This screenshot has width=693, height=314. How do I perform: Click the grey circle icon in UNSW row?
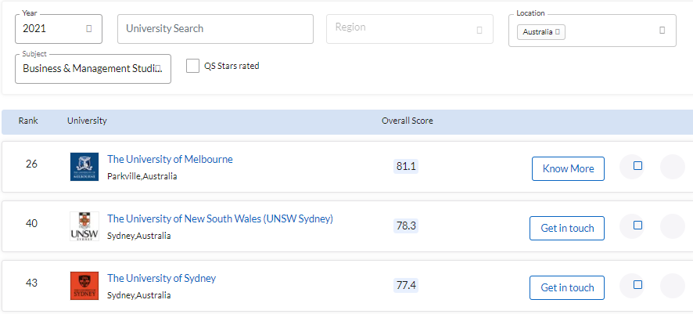673,226
